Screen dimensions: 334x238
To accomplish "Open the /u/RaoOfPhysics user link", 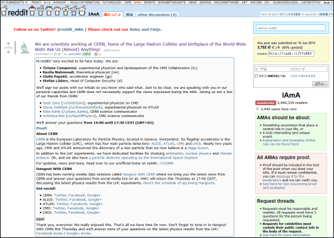I will pos(81,116).
